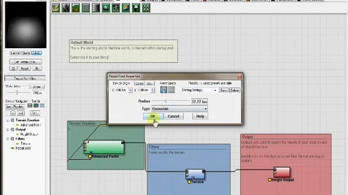Click the radial gradient preview thumbnail

click(26, 25)
